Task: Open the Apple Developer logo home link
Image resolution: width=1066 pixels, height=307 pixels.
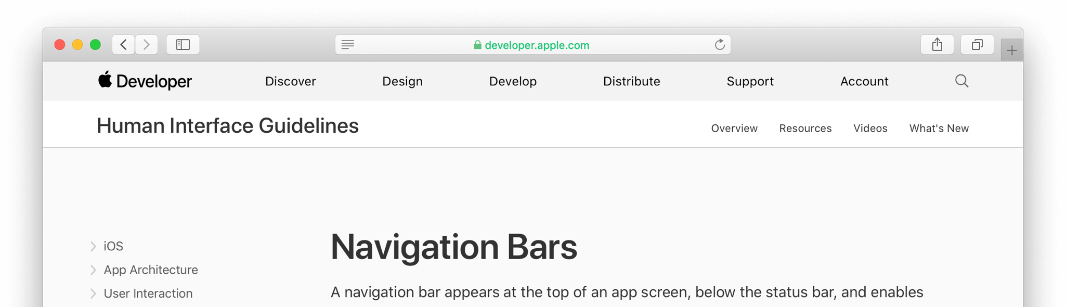Action: 145,81
